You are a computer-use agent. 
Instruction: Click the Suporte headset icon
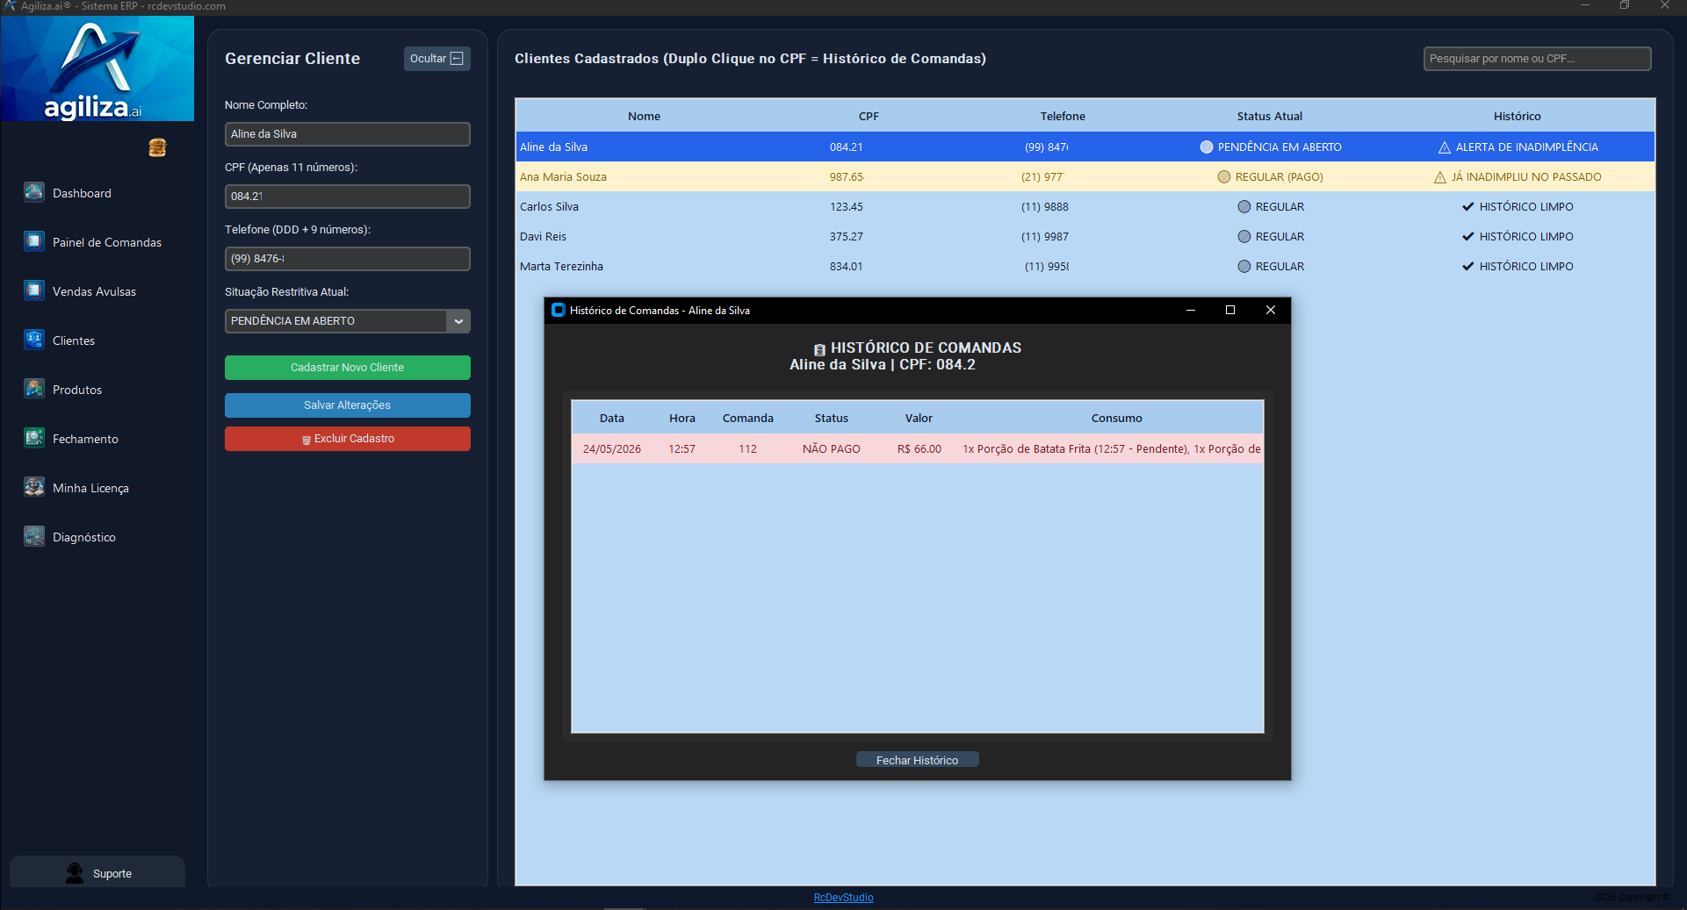[75, 873]
